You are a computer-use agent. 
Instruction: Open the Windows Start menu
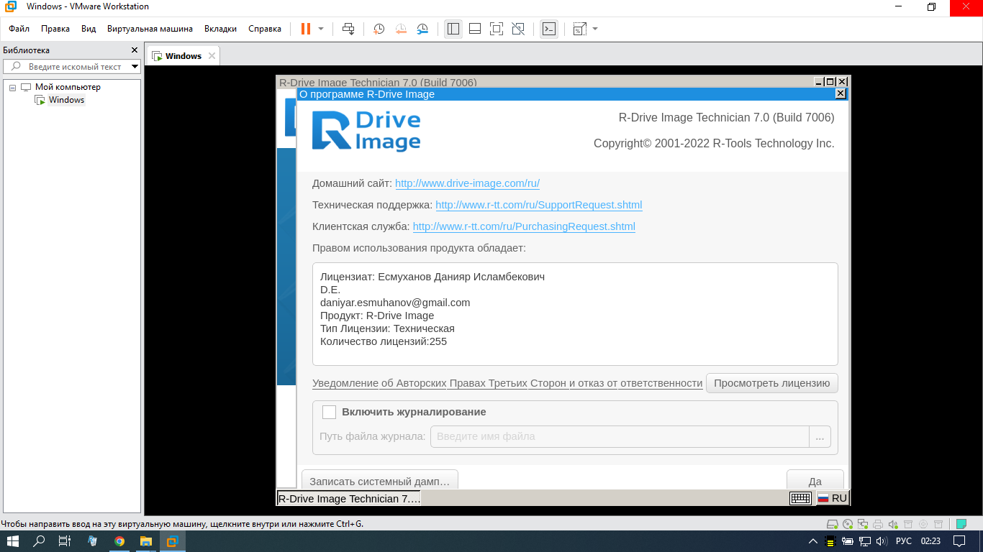[13, 541]
